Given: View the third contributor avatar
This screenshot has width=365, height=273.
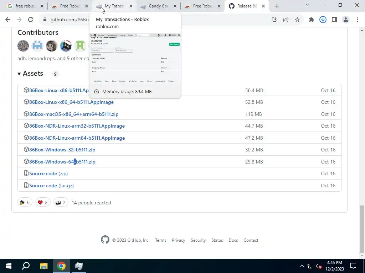Looking at the screenshot, I should pos(52,45).
